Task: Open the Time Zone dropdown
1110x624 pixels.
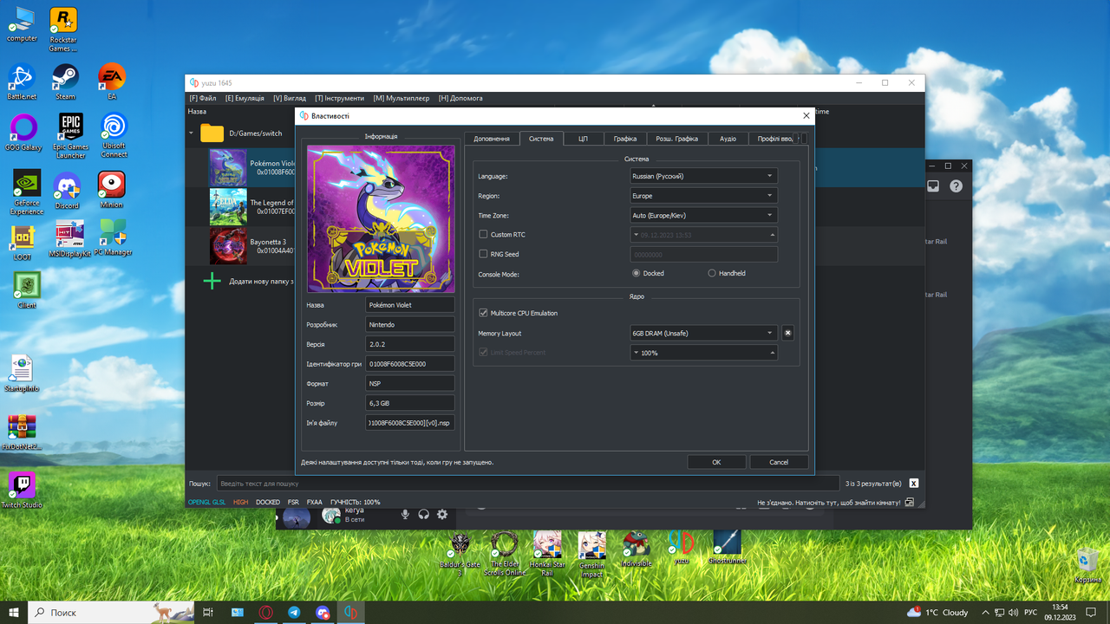Action: 703,215
